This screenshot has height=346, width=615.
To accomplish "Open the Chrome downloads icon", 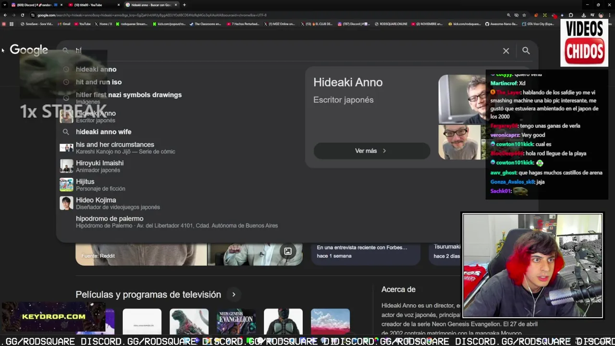I will (584, 15).
